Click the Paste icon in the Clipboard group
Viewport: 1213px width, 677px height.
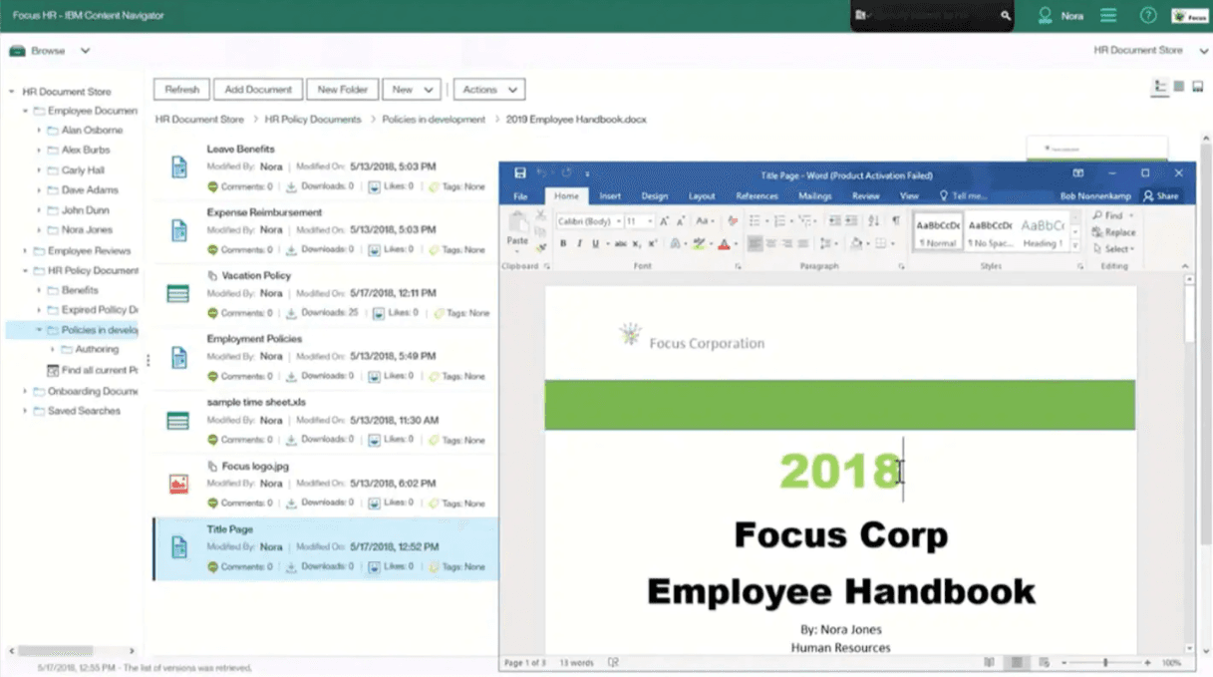tap(517, 230)
